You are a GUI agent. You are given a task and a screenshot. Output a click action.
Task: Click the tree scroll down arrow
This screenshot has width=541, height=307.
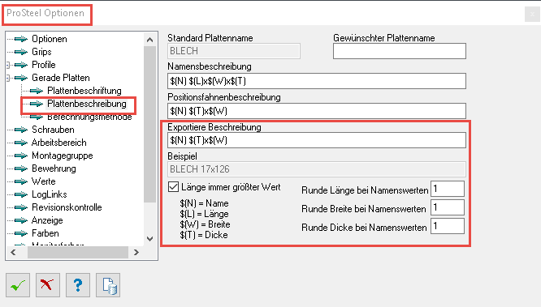149,238
